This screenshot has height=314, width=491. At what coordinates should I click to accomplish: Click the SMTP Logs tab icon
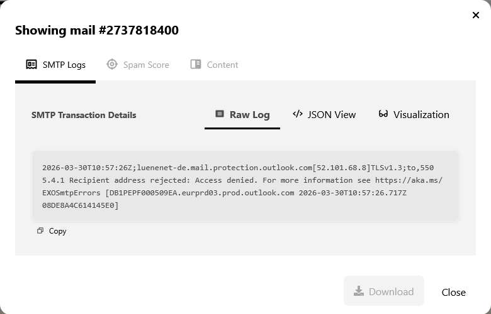31,65
